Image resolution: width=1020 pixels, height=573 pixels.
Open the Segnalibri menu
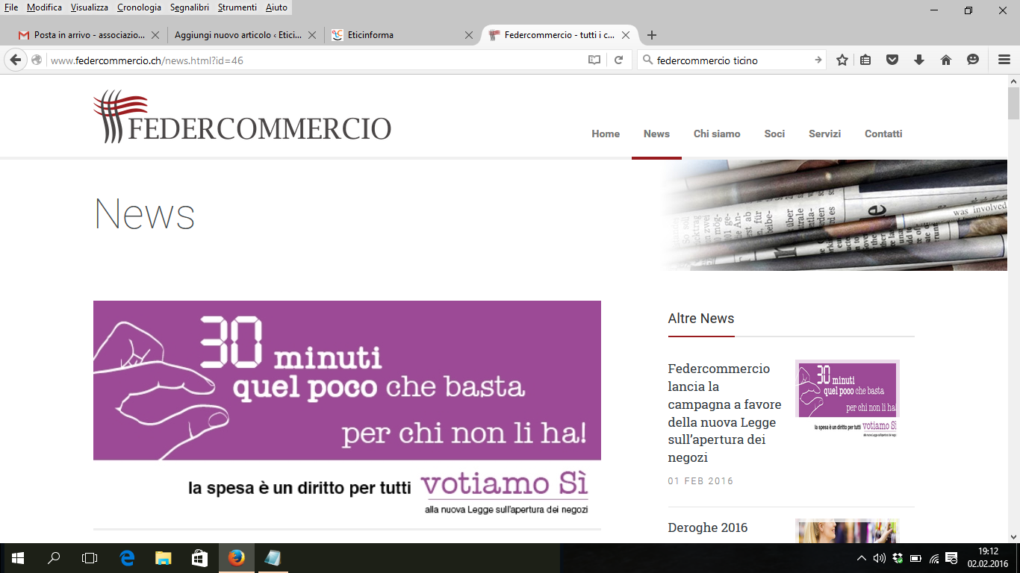tap(190, 7)
